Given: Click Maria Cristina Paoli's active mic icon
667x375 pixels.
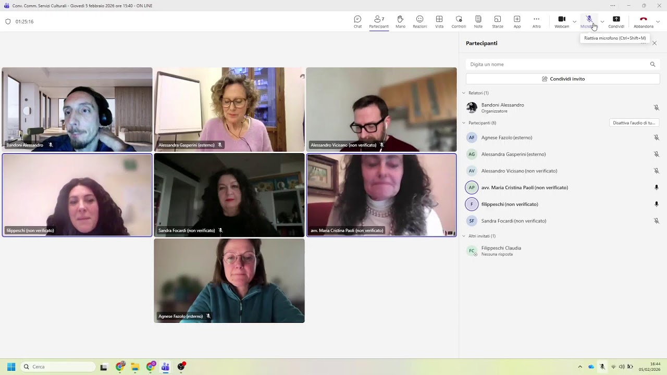Looking at the screenshot, I should tap(657, 187).
